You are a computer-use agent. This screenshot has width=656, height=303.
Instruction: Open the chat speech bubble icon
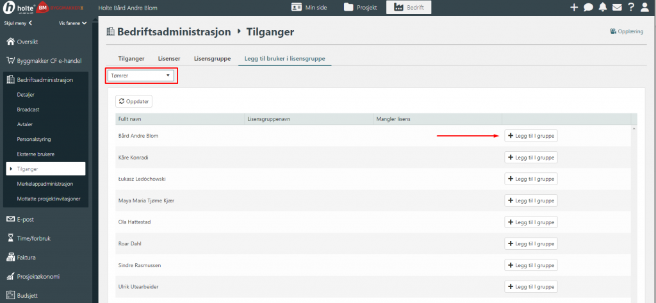(588, 8)
